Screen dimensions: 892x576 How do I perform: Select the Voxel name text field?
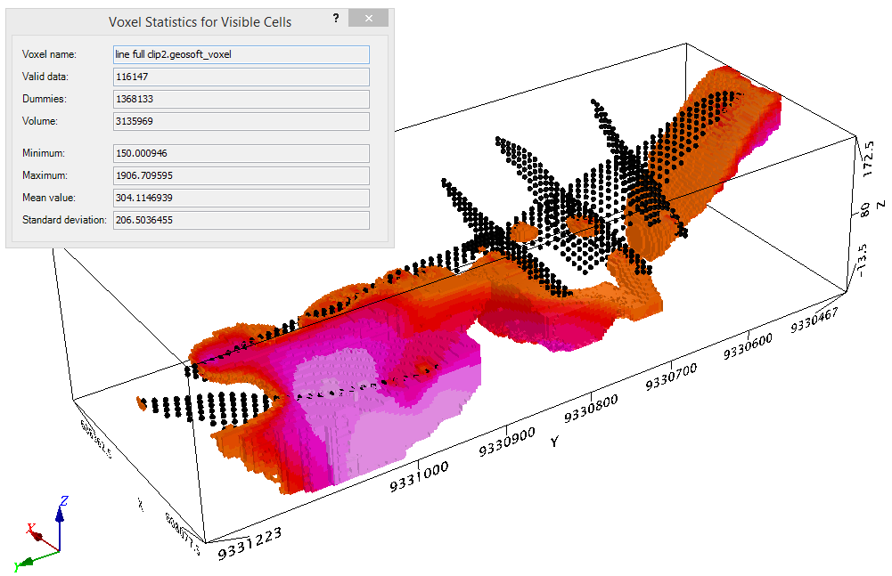(x=241, y=54)
